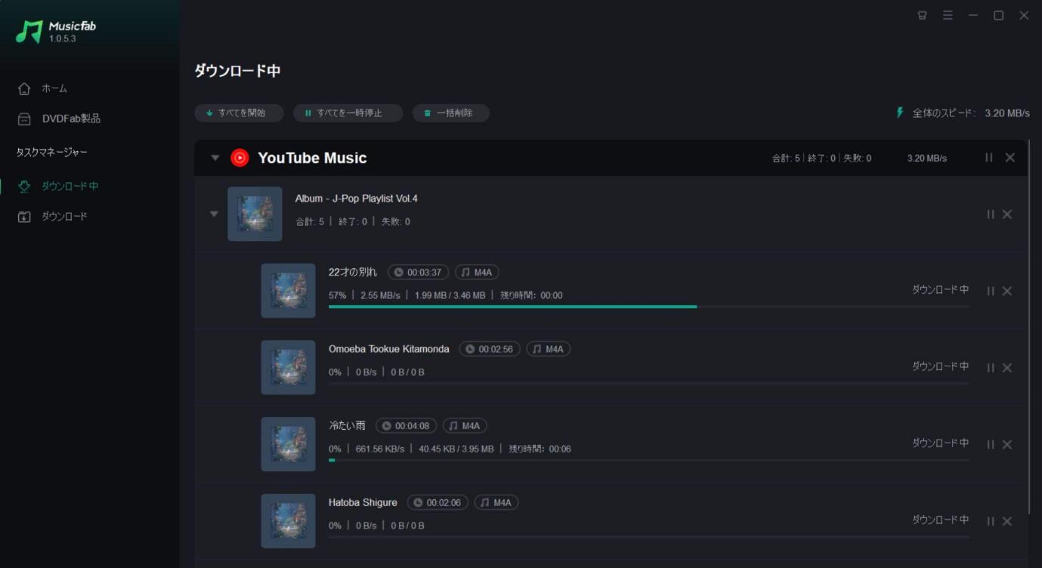Pause the YouTube Music group downloads

[989, 158]
